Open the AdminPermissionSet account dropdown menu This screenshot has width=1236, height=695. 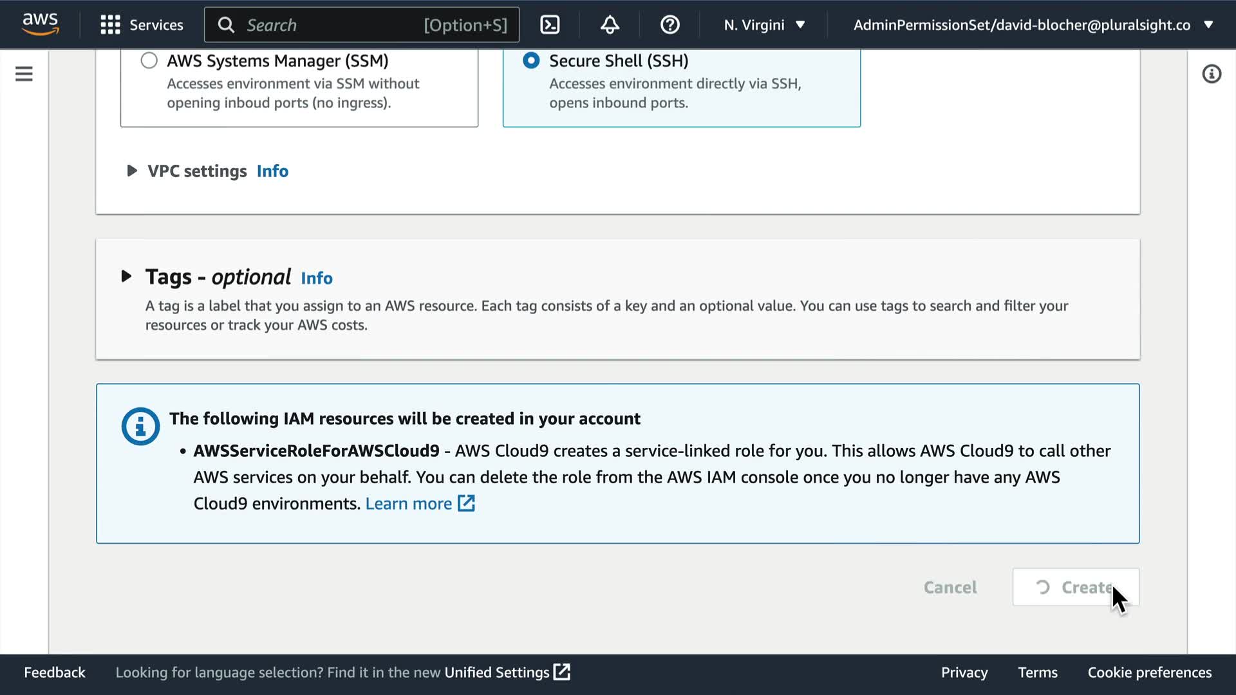[x=1033, y=25]
